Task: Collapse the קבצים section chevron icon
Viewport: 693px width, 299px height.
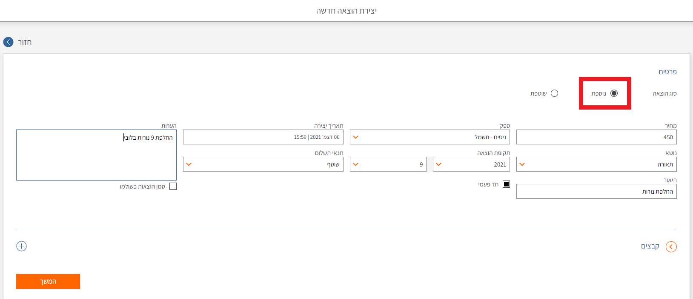Action: [x=671, y=247]
